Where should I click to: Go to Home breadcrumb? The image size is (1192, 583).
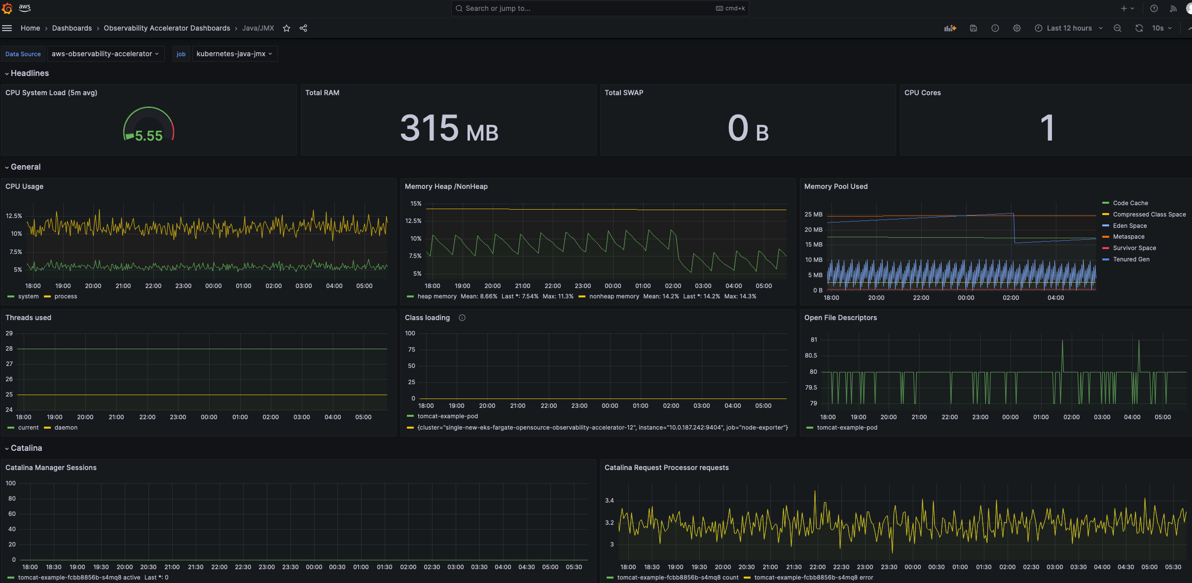pyautogui.click(x=30, y=28)
